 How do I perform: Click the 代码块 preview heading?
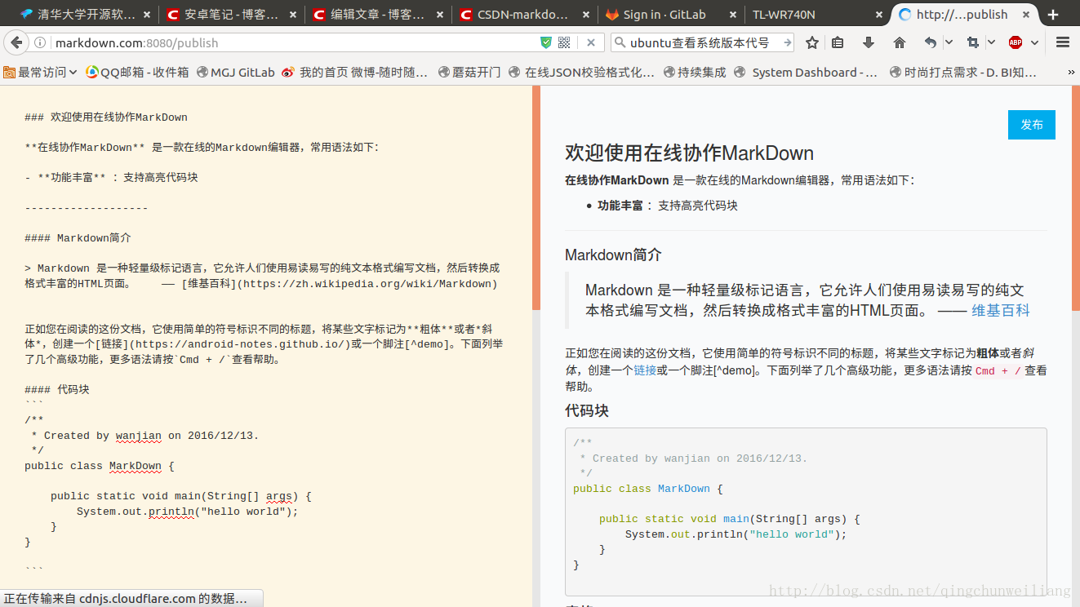pos(587,410)
